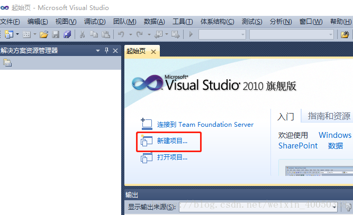Image resolution: width=353 pixels, height=215 pixels.
Task: Click the Visual Studio screenshot thumbnail
Action: coord(319,171)
